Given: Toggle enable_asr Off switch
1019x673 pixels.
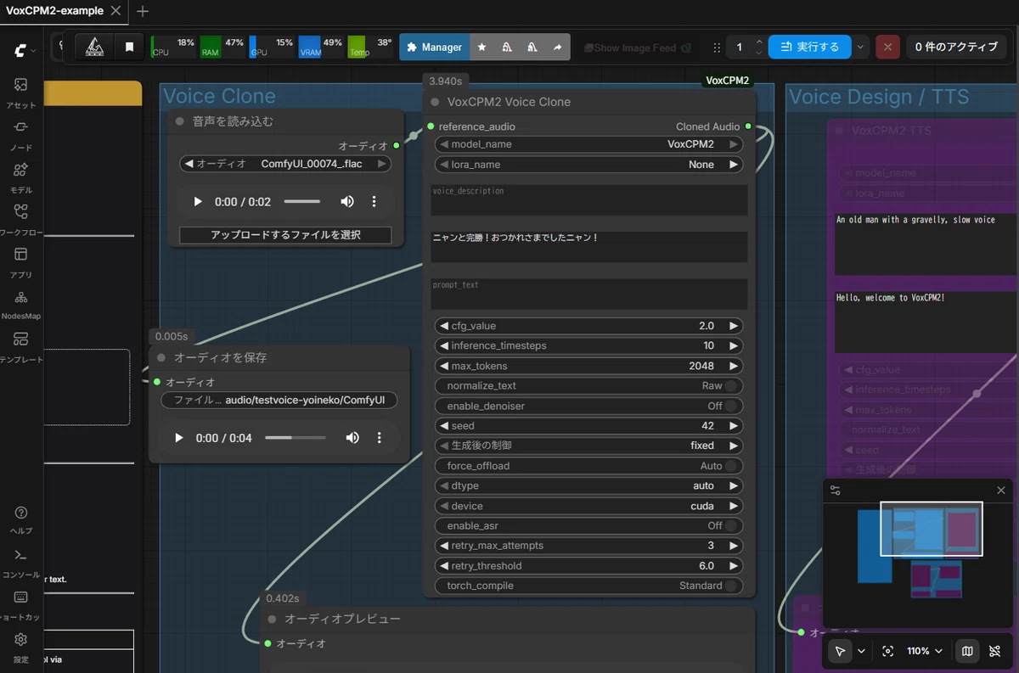Looking at the screenshot, I should [x=588, y=525].
